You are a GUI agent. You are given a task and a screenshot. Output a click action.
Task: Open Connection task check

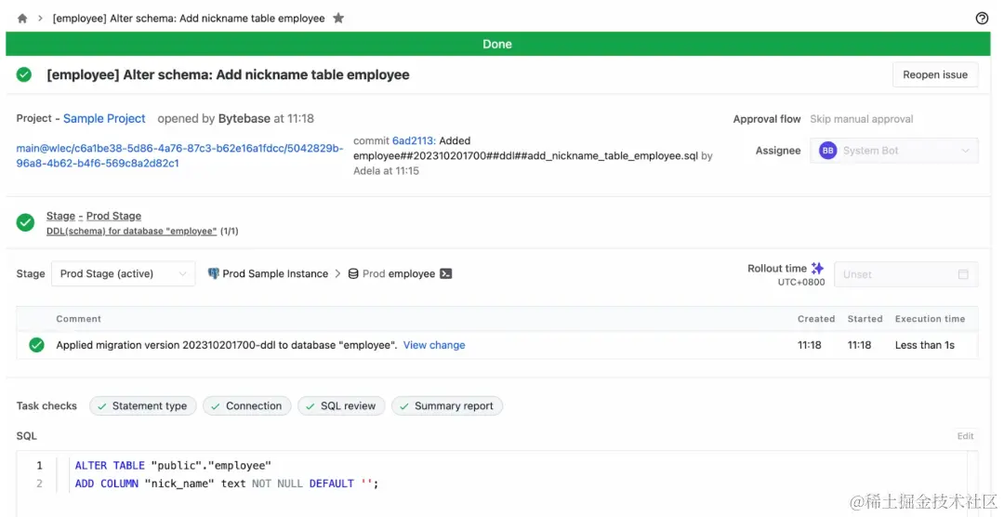[x=247, y=406]
